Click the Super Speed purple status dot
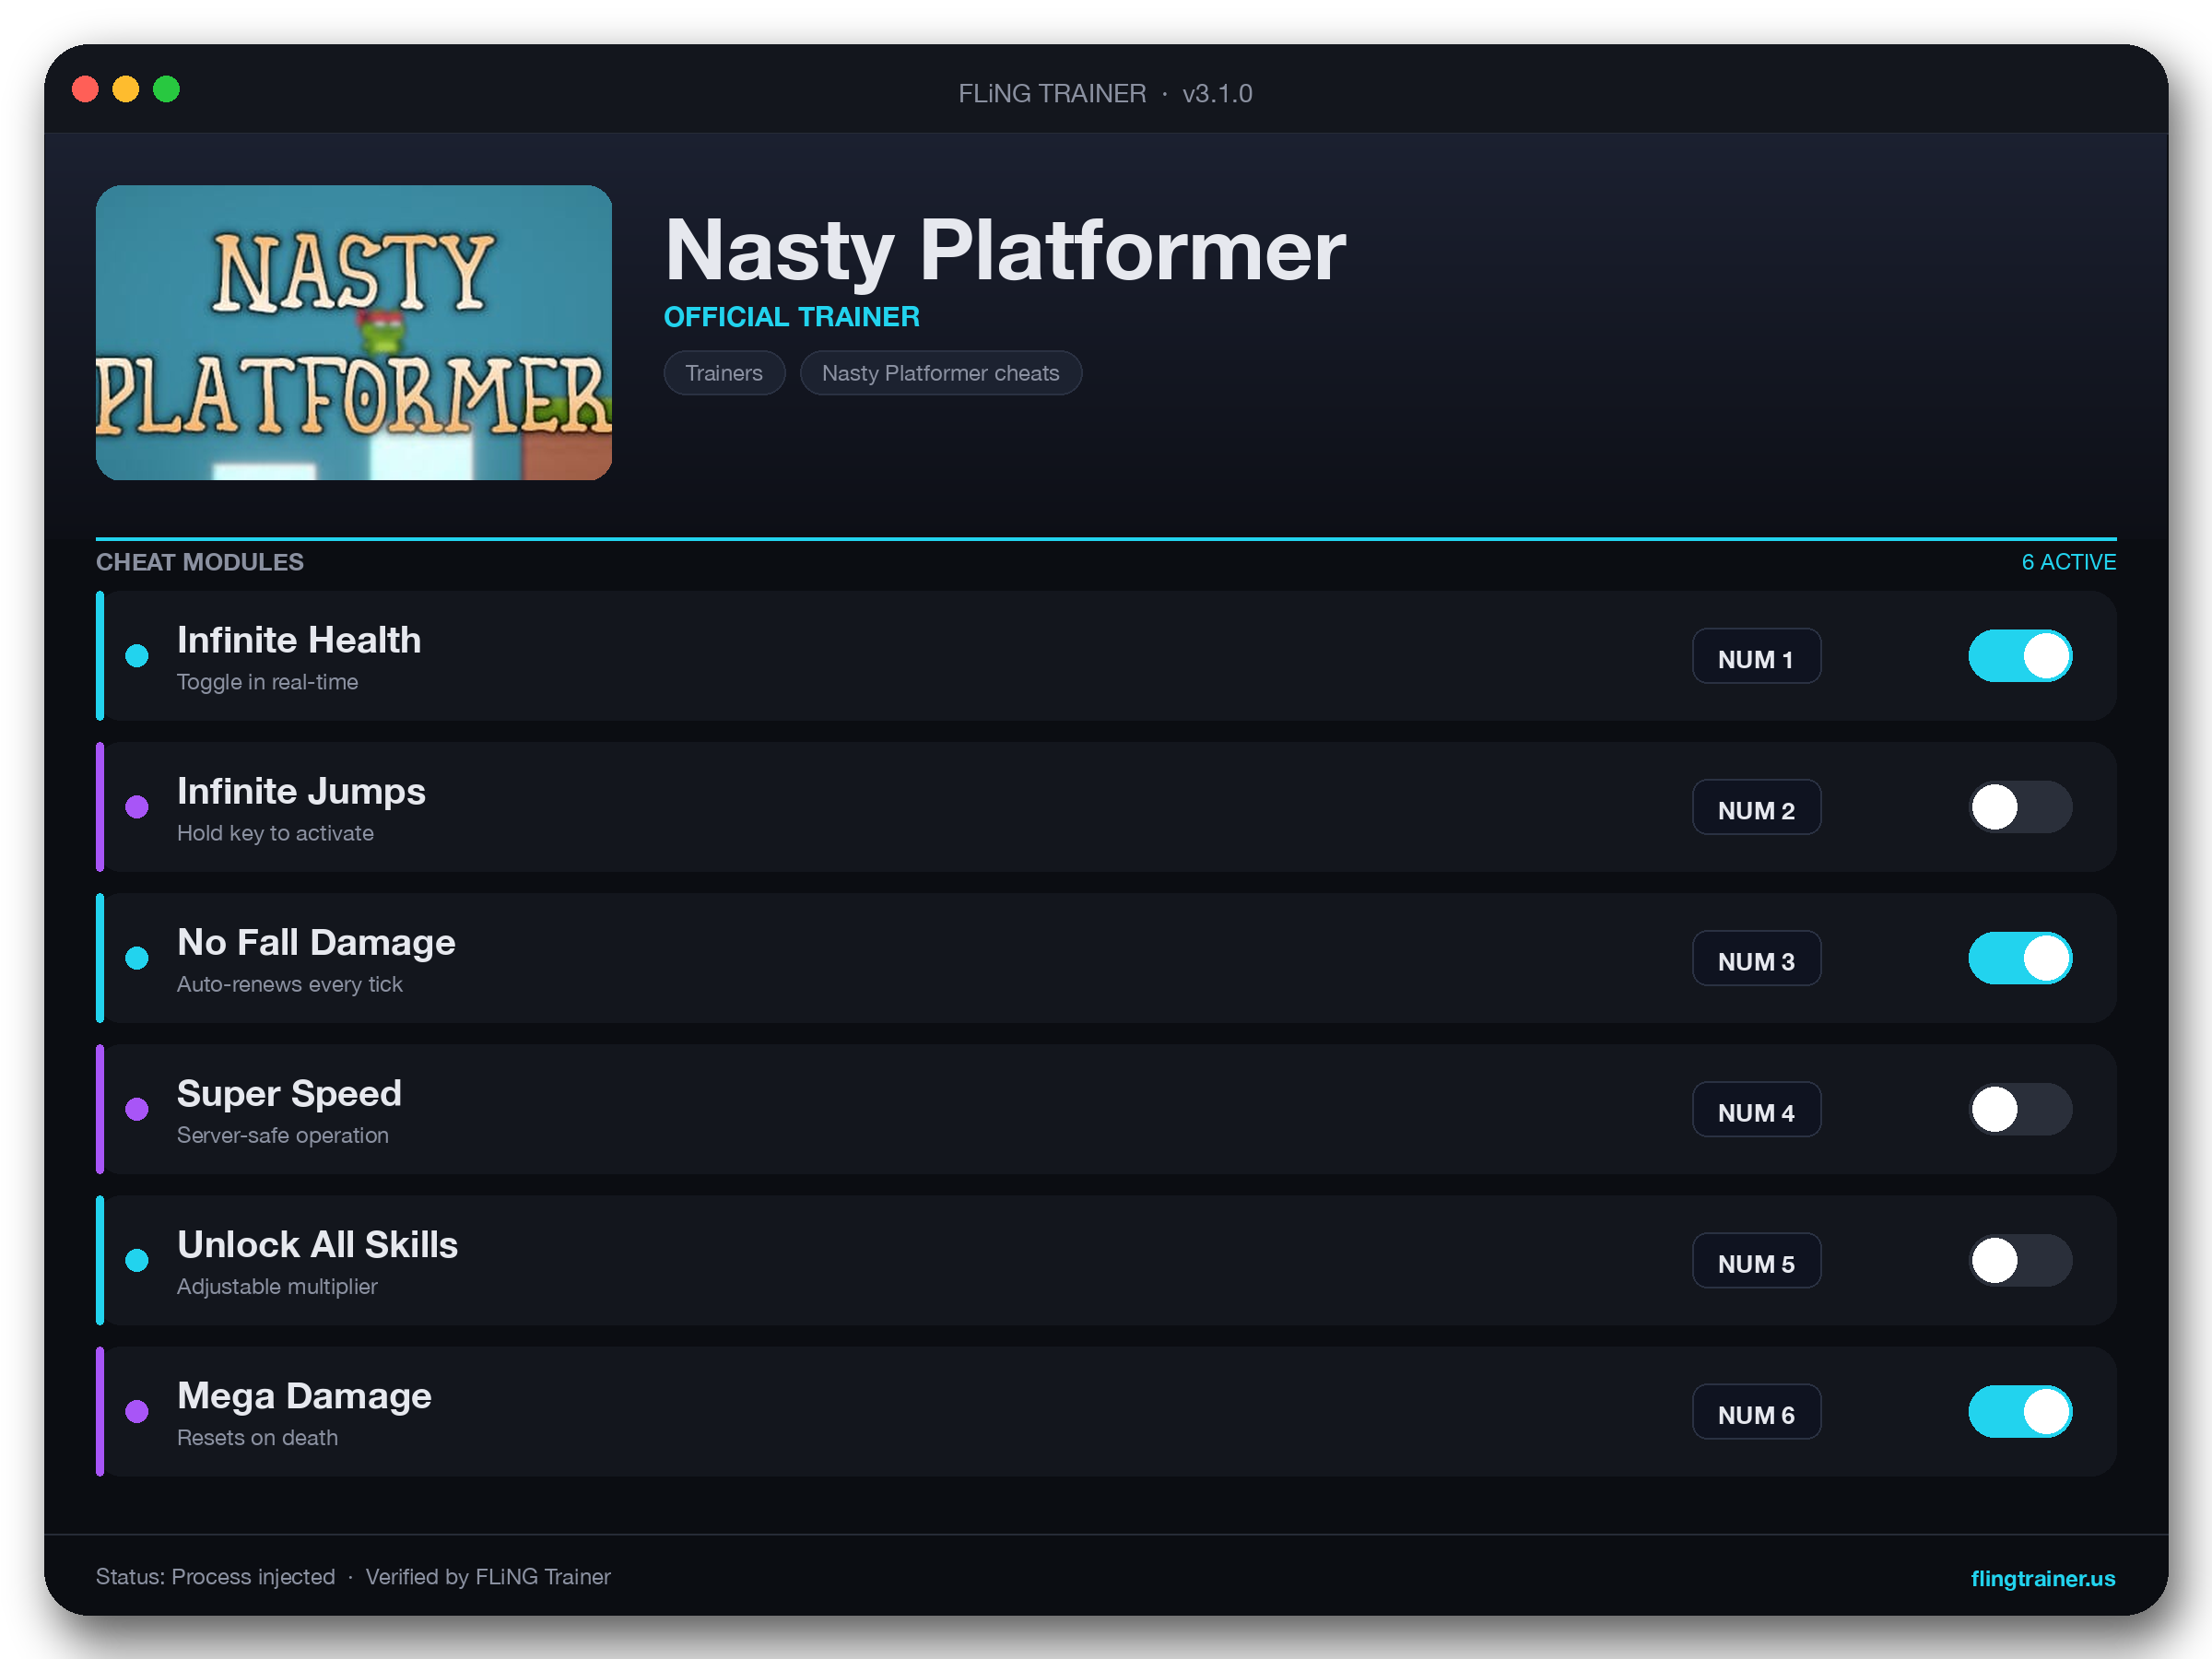 pyautogui.click(x=137, y=1109)
